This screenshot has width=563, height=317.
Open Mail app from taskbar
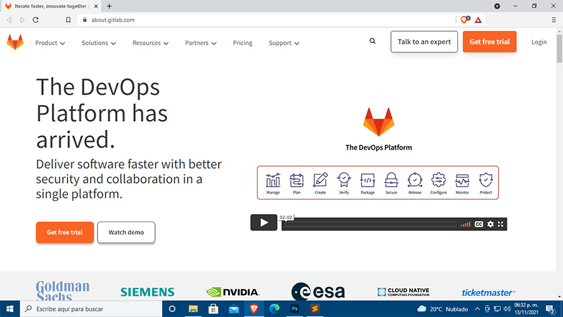click(x=234, y=309)
